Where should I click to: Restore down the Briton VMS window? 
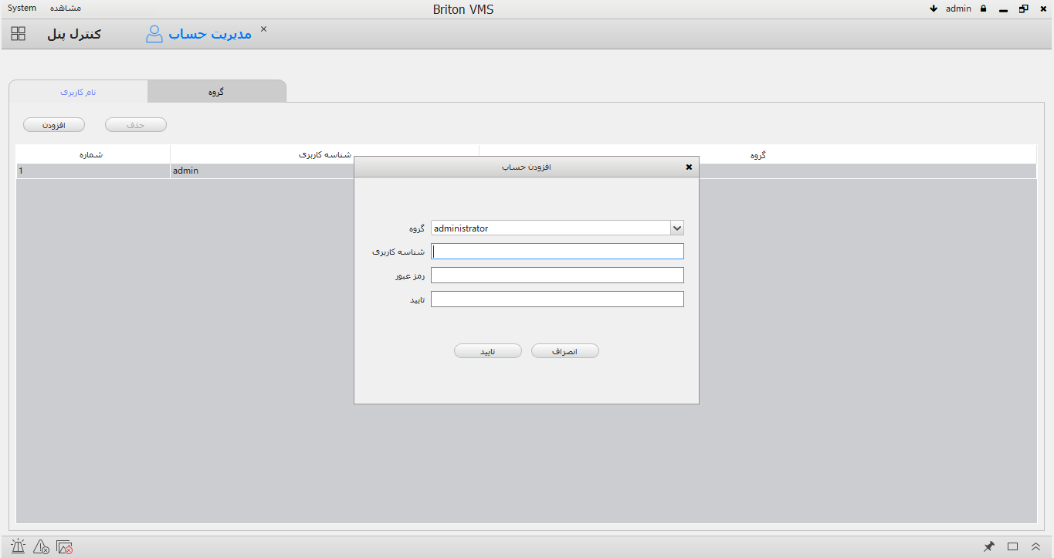pos(1024,8)
